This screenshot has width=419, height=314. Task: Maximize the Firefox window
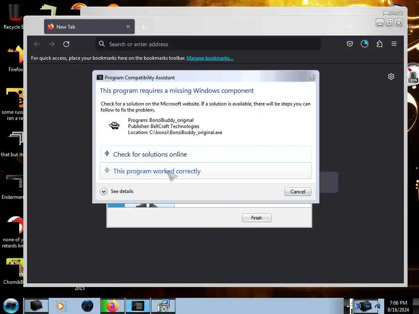(390, 23)
